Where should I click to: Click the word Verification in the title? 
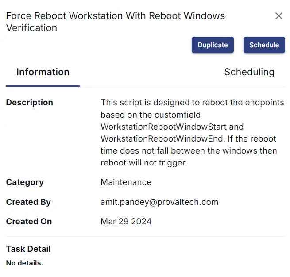(31, 28)
